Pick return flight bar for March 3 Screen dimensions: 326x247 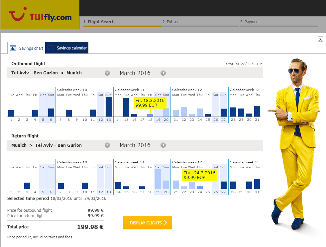(27, 186)
